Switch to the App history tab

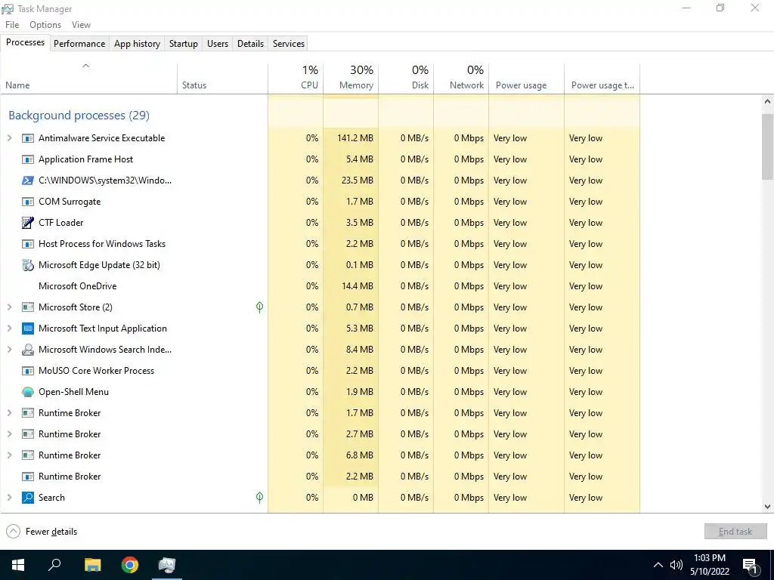138,43
